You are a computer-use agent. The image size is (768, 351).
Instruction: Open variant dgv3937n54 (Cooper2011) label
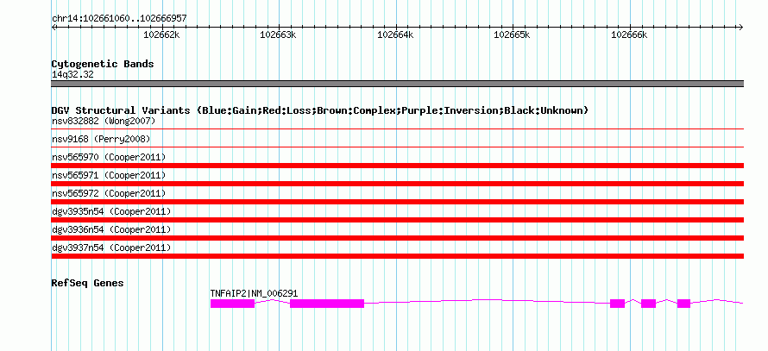pyautogui.click(x=111, y=248)
